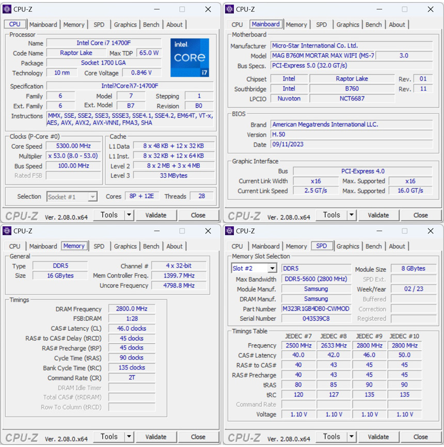
Task: Click Core Speed value 5300.00 MHz
Action: [73, 146]
